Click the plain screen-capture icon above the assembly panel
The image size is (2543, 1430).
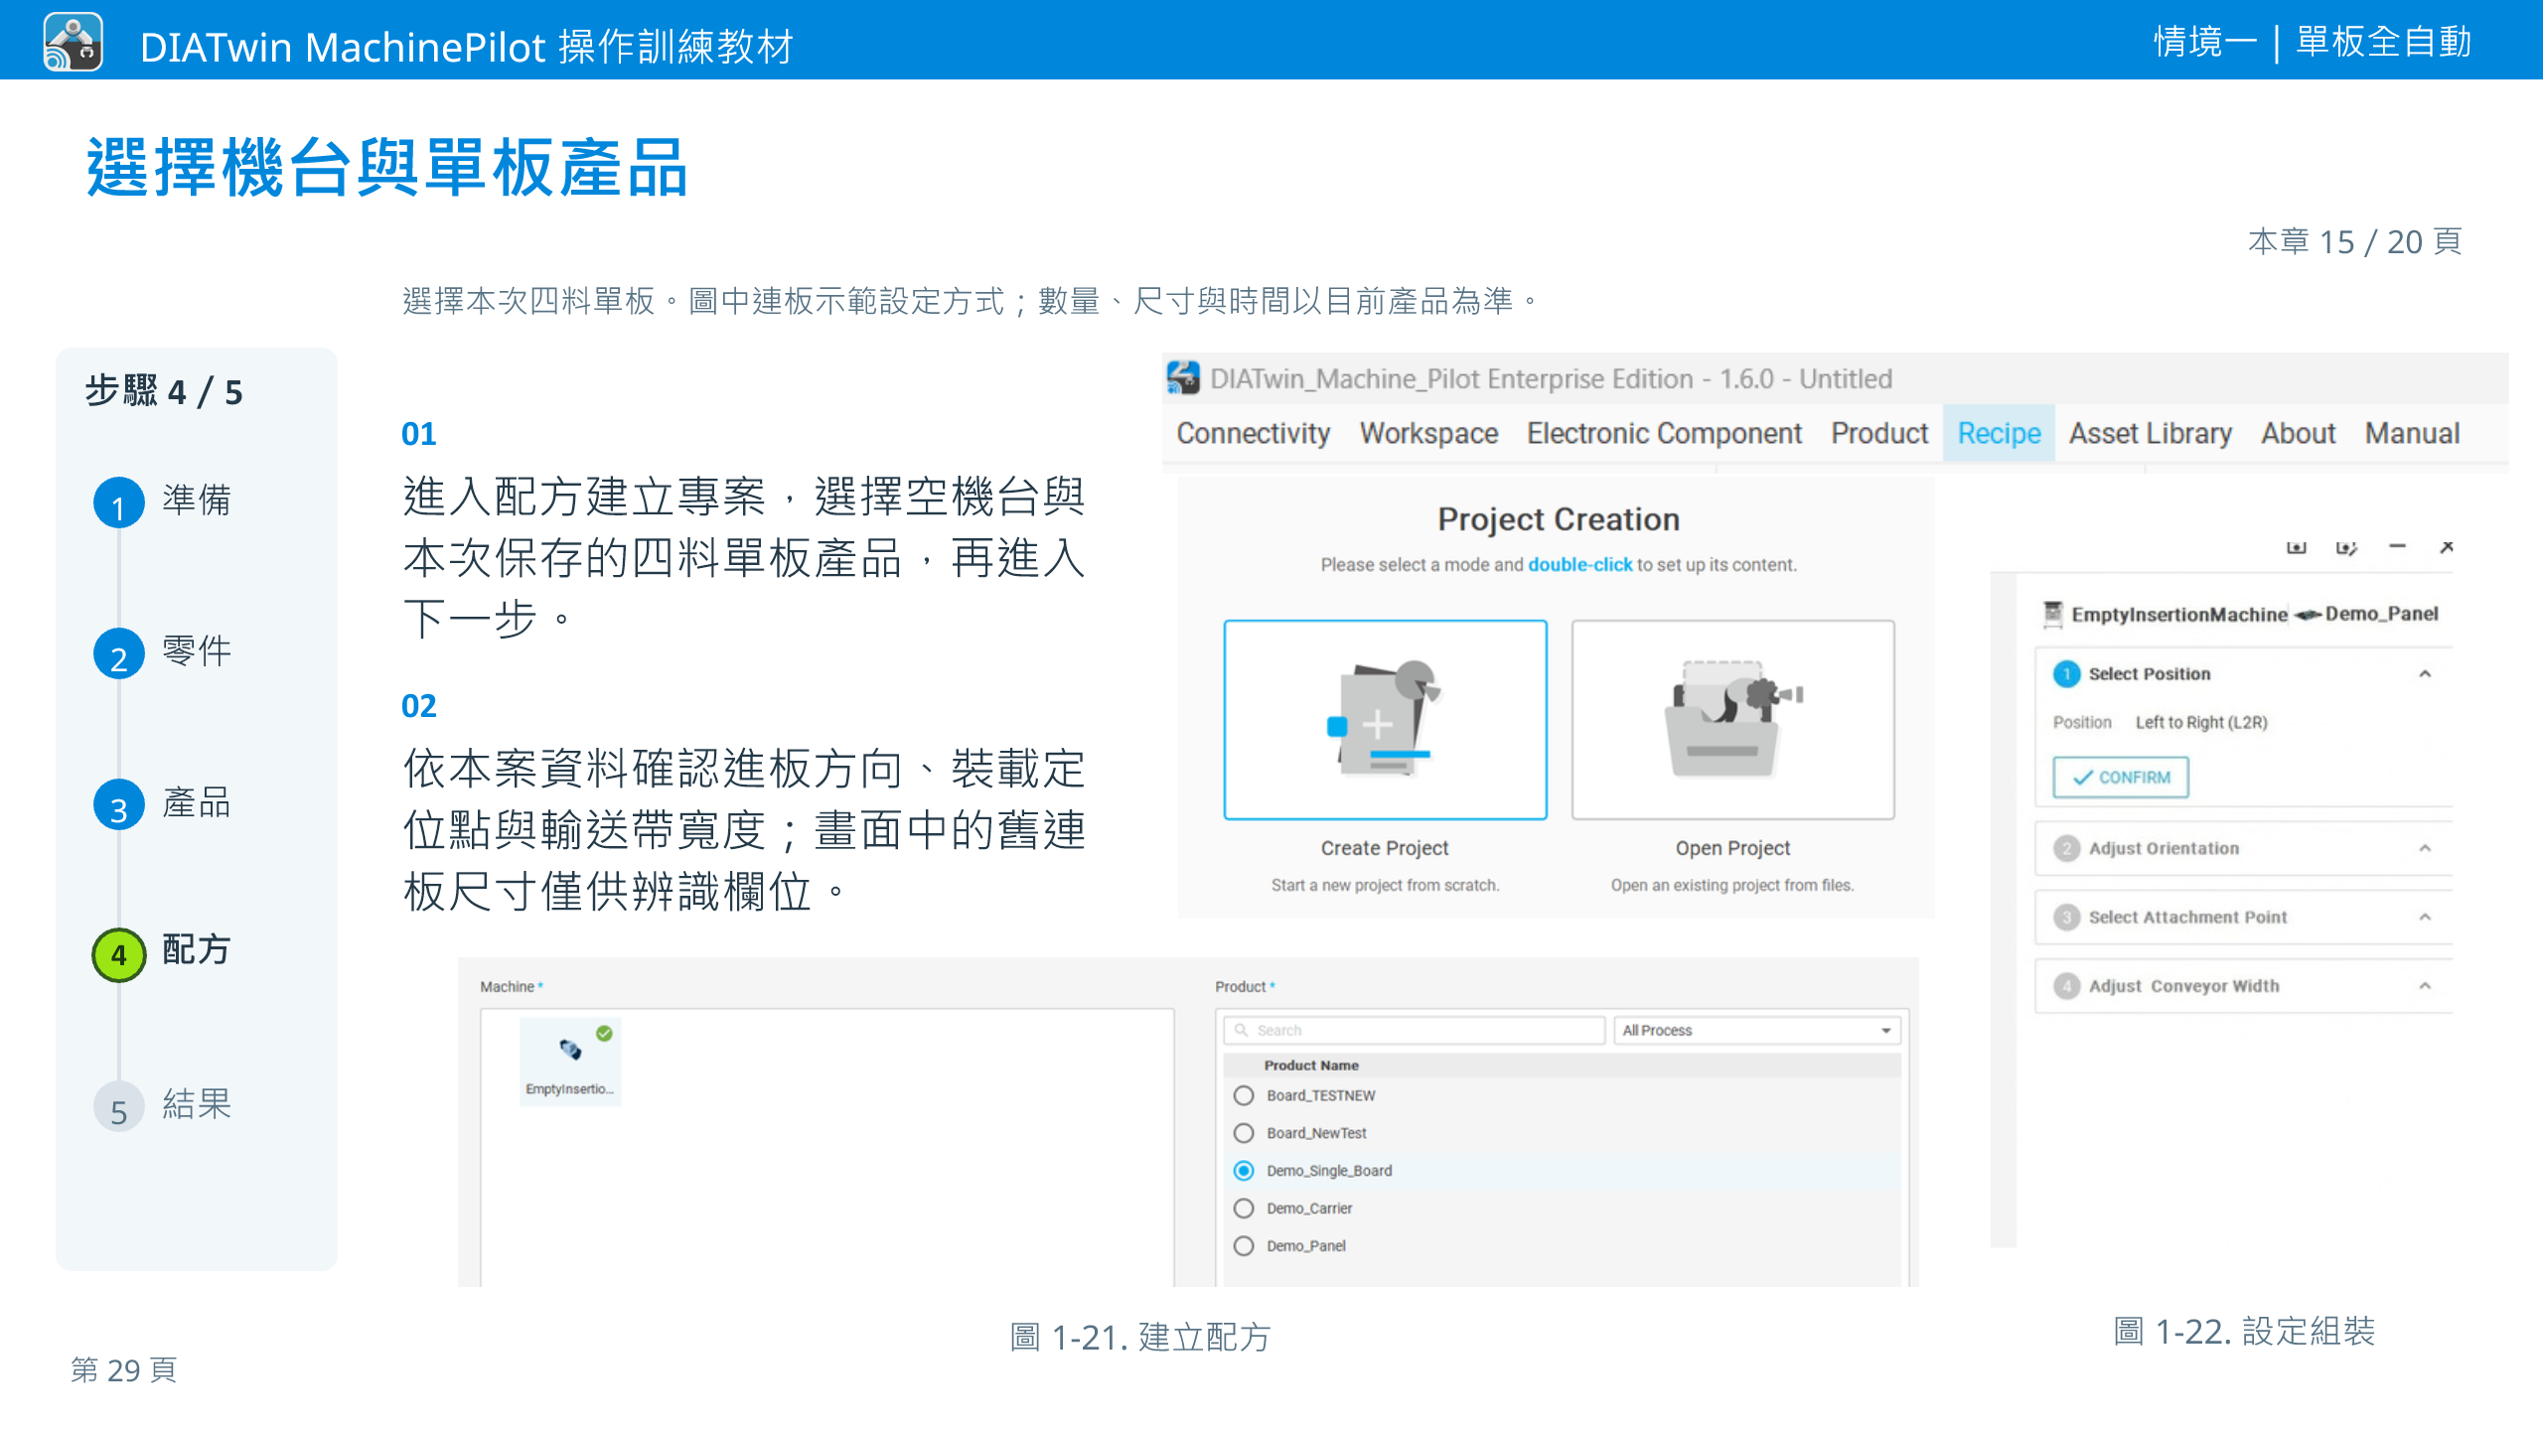(2296, 547)
